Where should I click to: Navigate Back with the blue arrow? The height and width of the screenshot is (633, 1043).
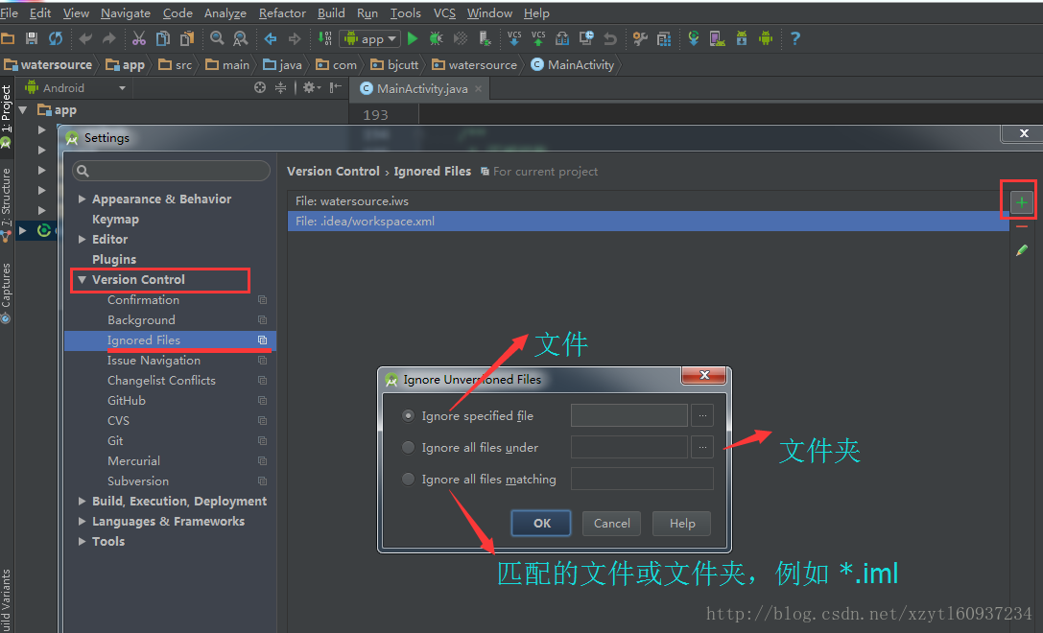tap(270, 38)
